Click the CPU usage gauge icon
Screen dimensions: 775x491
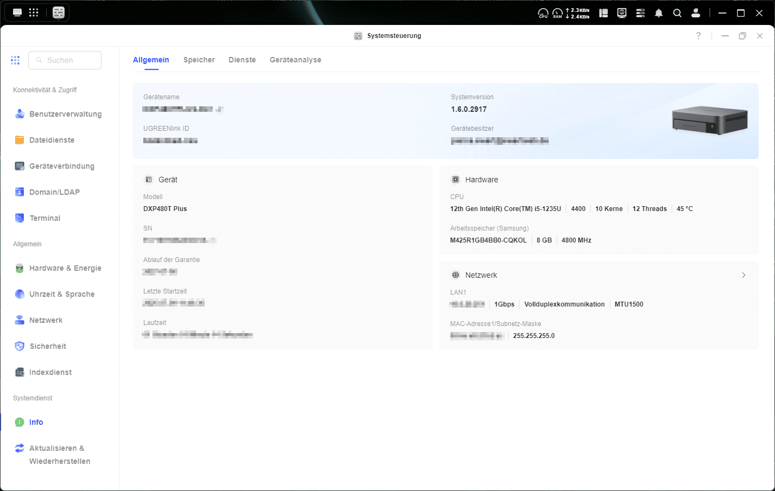[x=543, y=13]
